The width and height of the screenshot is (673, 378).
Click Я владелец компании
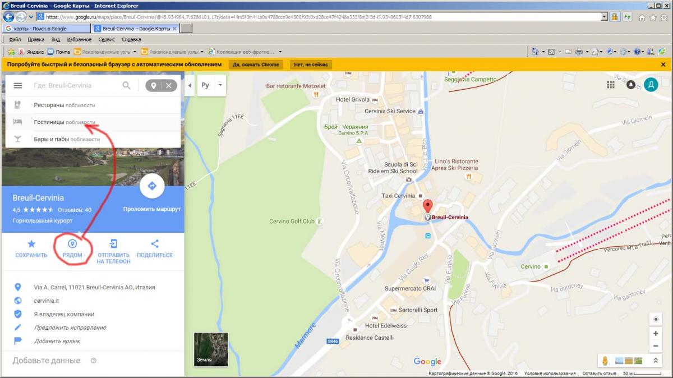(x=64, y=314)
